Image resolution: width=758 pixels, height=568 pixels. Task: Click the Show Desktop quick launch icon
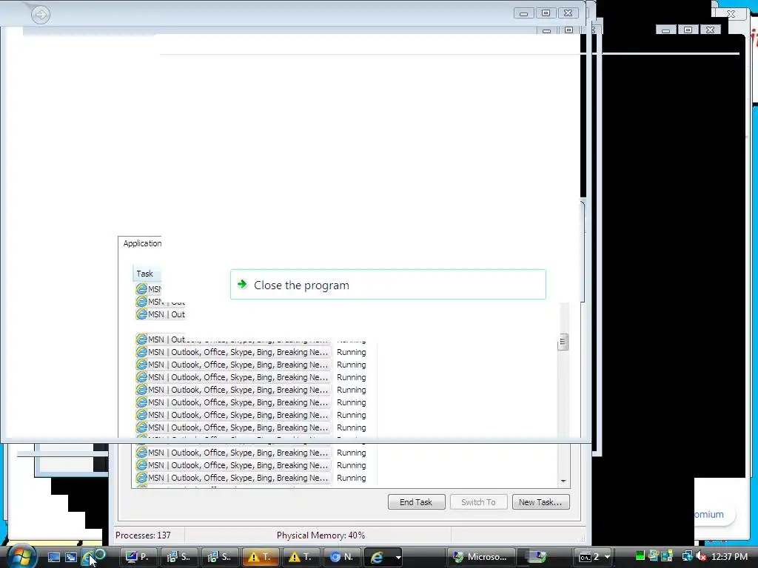point(53,557)
